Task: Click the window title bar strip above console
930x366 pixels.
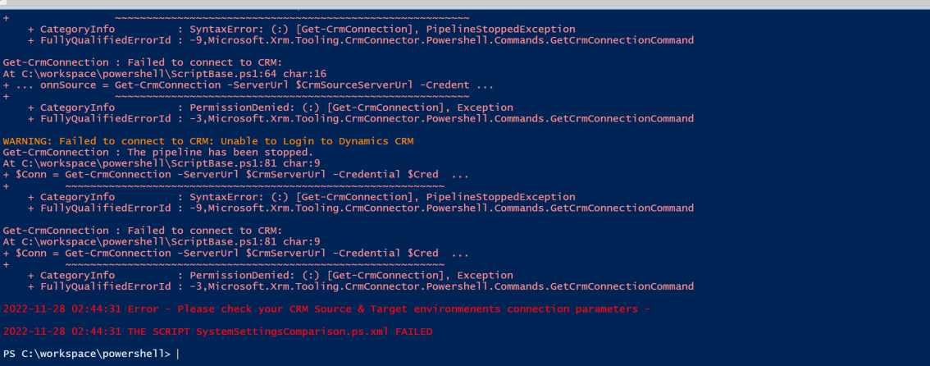Action: point(465,3)
